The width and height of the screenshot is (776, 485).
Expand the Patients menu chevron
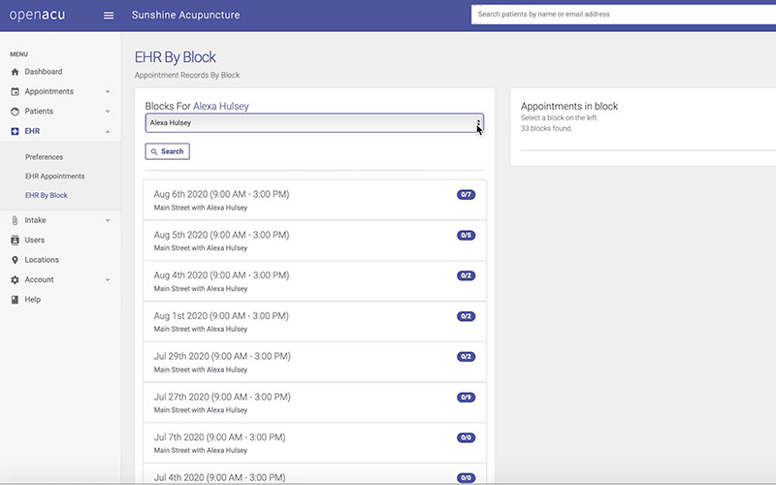coord(108,112)
